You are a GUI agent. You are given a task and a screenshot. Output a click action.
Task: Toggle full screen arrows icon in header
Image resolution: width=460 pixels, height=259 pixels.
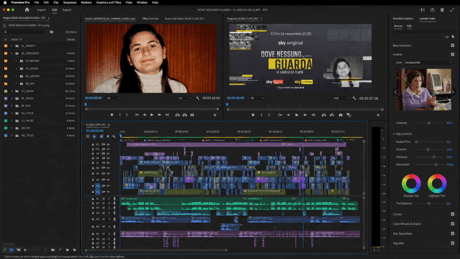(452, 10)
